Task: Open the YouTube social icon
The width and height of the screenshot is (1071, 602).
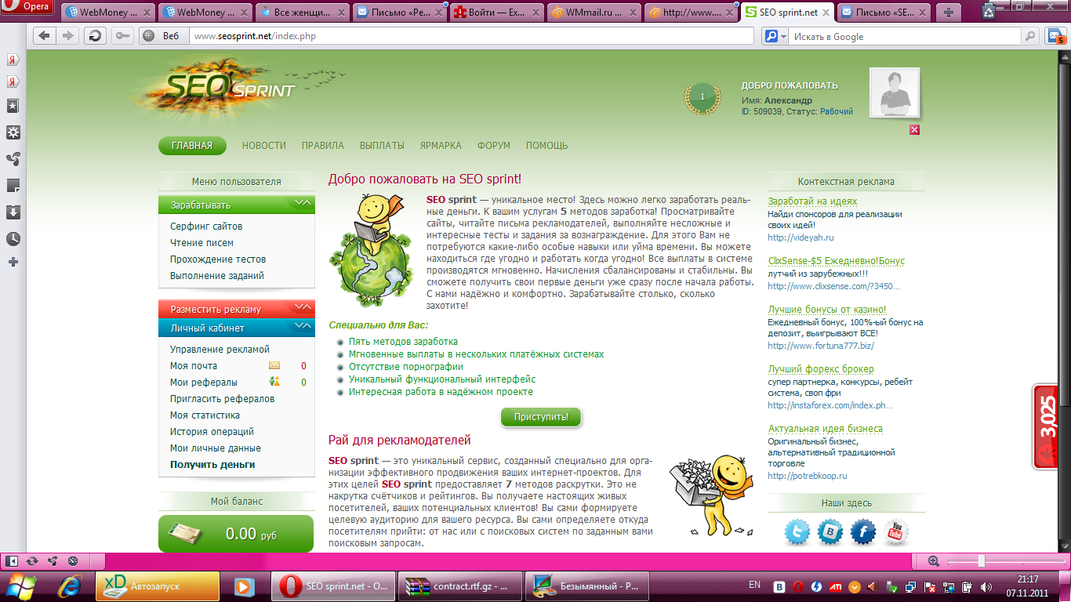Action: [x=896, y=533]
